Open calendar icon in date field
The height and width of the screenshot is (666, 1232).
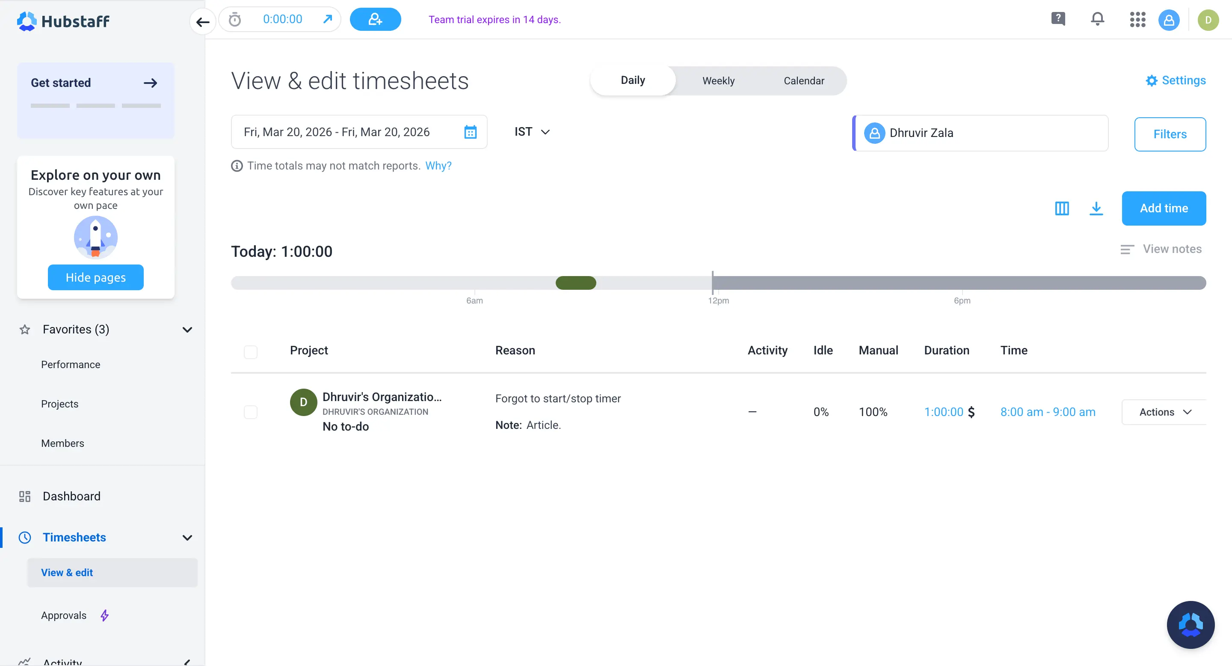[470, 132]
